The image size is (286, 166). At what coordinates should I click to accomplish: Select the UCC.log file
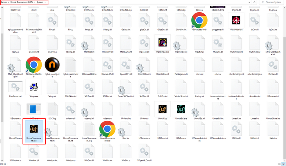coord(52,111)
